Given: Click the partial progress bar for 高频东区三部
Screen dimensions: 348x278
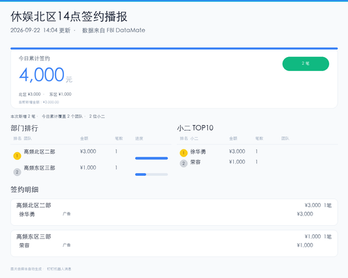Looking at the screenshot, I should pyautogui.click(x=151, y=174).
